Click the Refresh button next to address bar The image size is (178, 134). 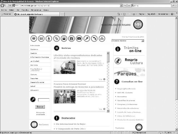click(125, 6)
